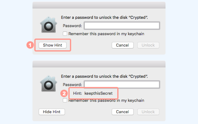Click the red step 2 badge

pos(64,93)
